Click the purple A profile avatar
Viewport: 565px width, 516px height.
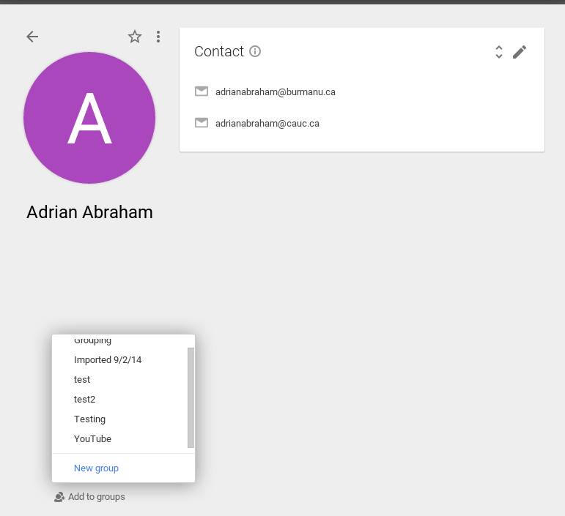click(89, 118)
